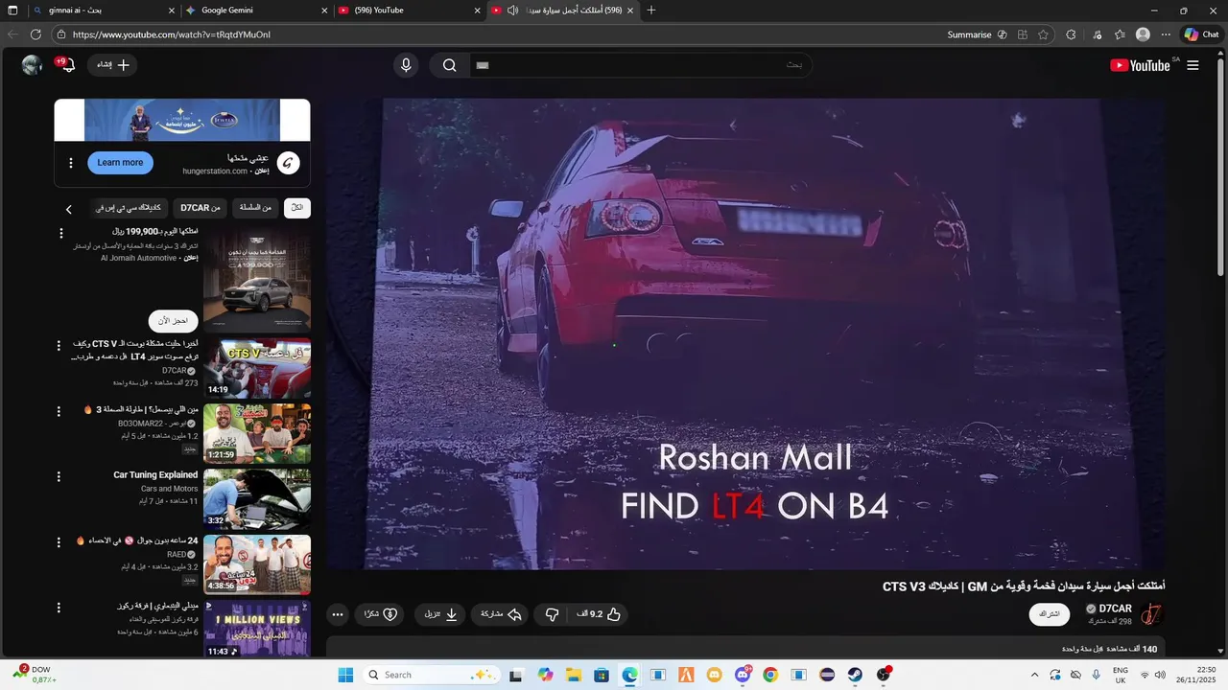Open Edge settings and more ellipsis
Viewport: 1228px width, 690px height.
(1166, 34)
